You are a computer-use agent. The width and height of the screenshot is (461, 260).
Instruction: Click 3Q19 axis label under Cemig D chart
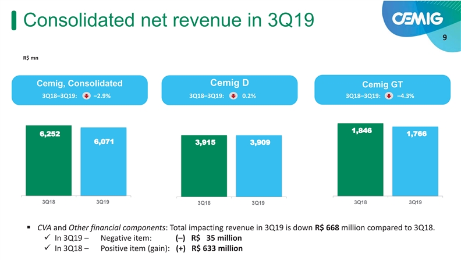pos(258,203)
